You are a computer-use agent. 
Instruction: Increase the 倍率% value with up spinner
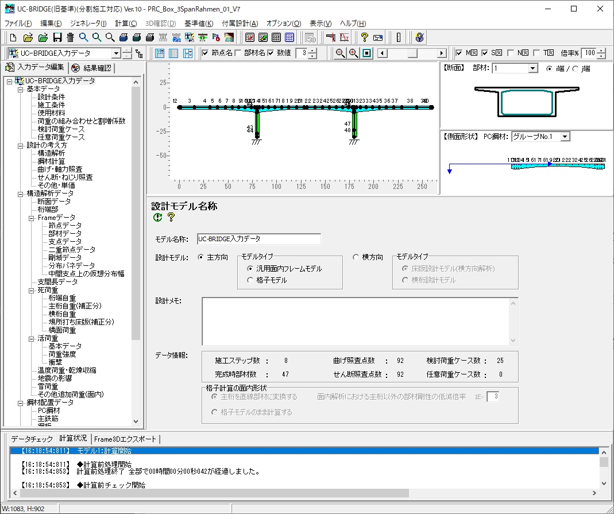(x=601, y=51)
